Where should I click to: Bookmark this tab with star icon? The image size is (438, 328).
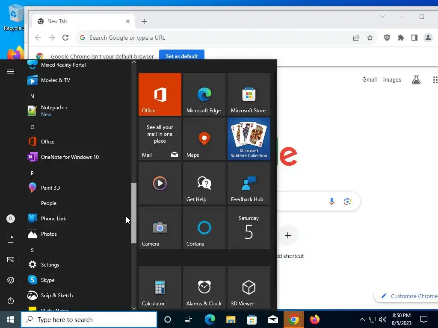[370, 38]
